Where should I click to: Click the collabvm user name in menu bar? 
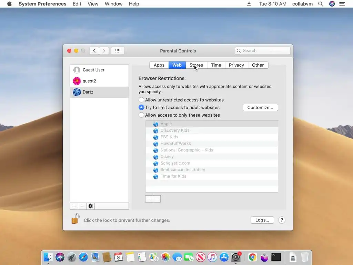(x=302, y=4)
